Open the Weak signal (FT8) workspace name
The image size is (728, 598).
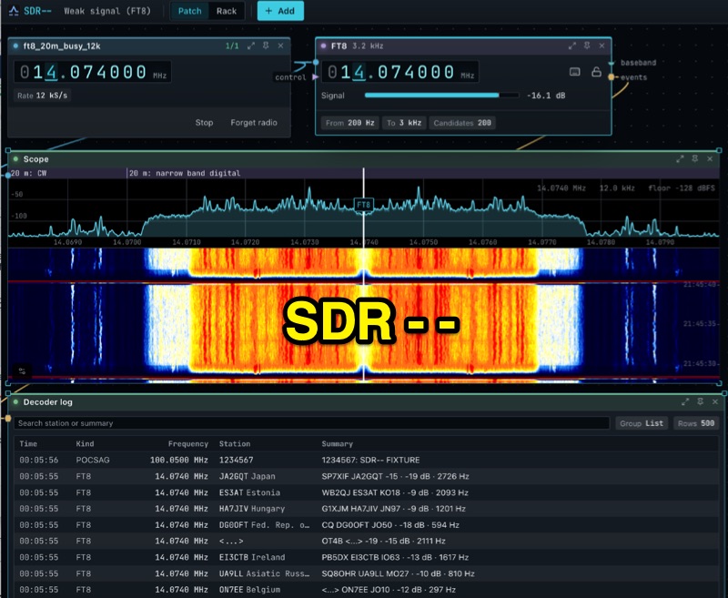tap(107, 11)
